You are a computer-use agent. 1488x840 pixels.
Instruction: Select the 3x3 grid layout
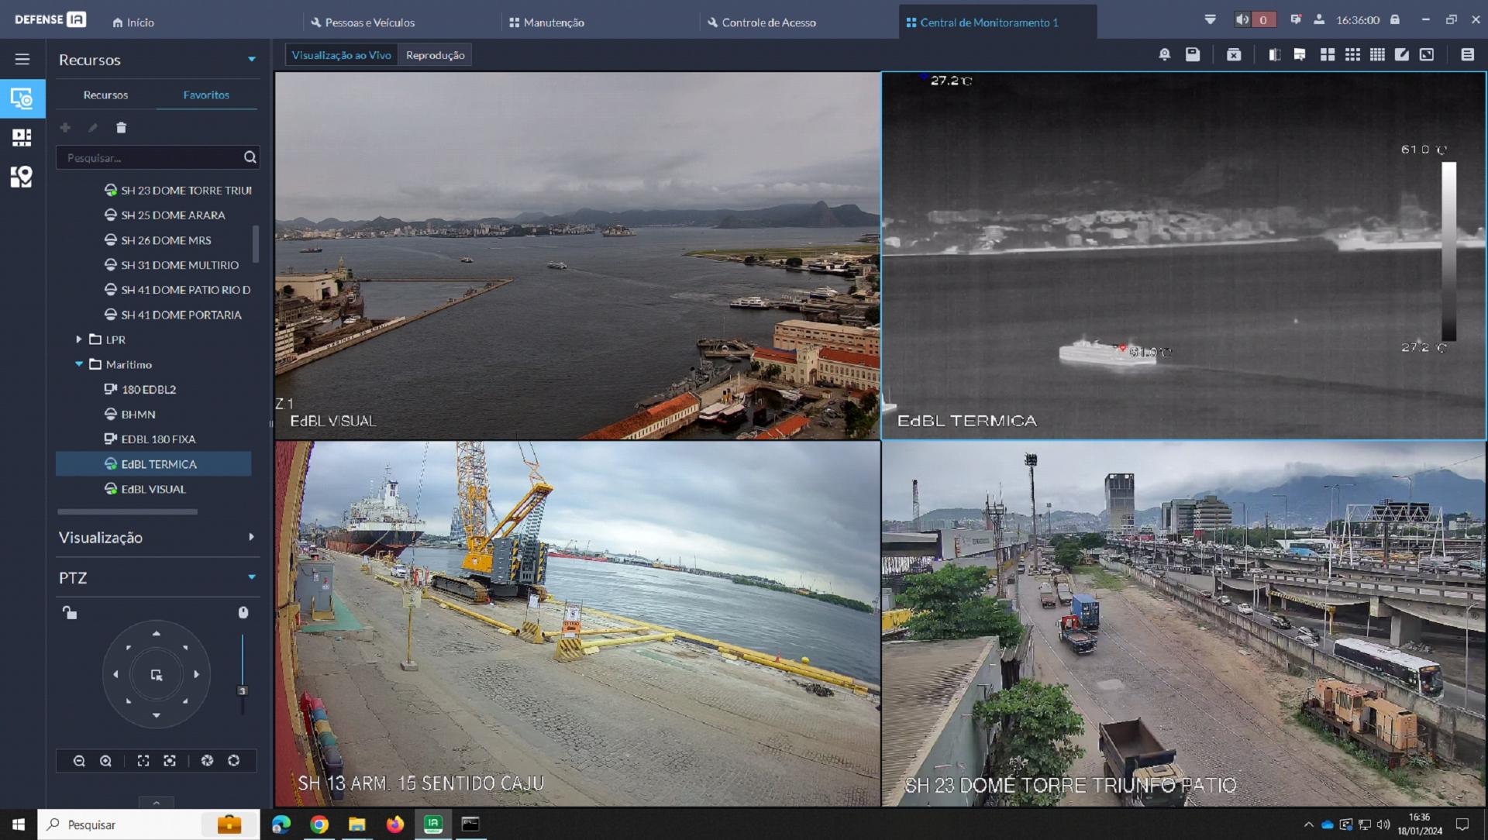click(1352, 54)
